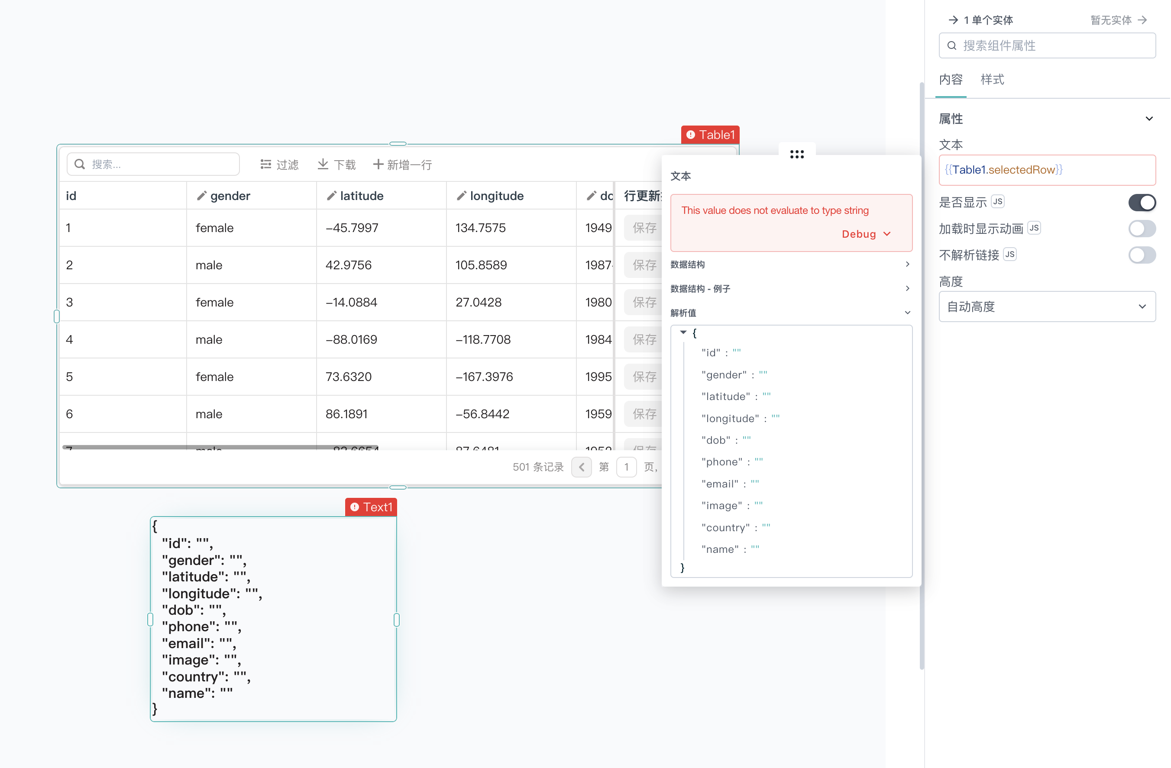
Task: Click the drag handle dots above popup
Action: click(x=797, y=155)
